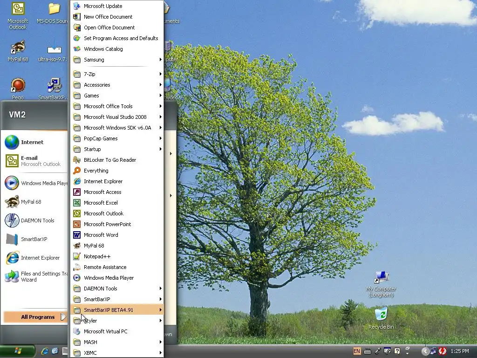Open Remote Assistance
Screen dimensions: 477x358
(117, 267)
